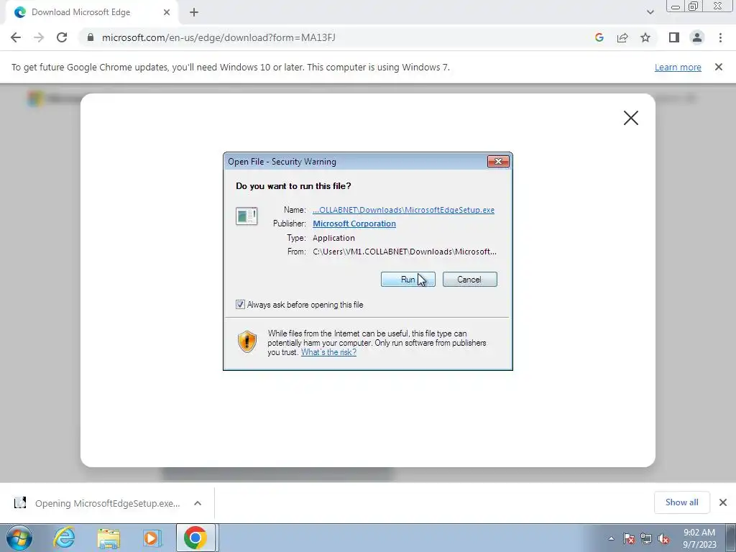The width and height of the screenshot is (736, 552).
Task: Dismiss the Chrome updates infobar
Action: (x=719, y=67)
